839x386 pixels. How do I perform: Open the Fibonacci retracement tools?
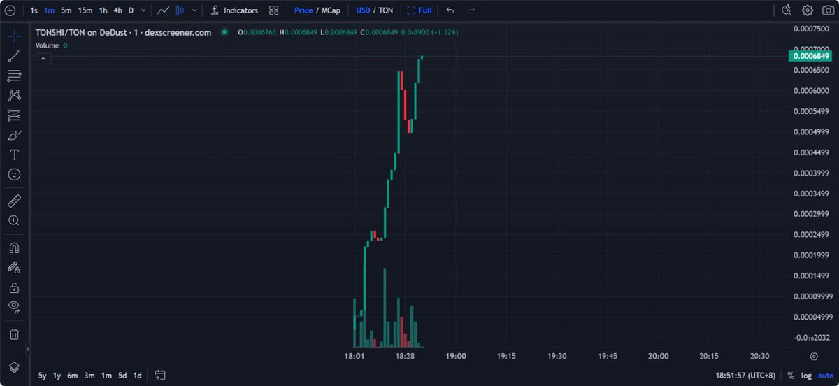[x=14, y=76]
